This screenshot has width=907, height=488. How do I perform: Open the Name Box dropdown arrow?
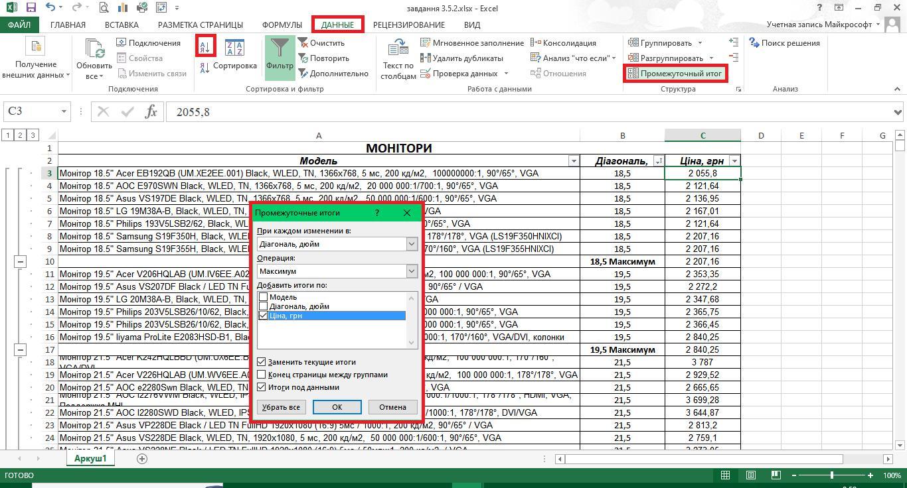pos(64,111)
